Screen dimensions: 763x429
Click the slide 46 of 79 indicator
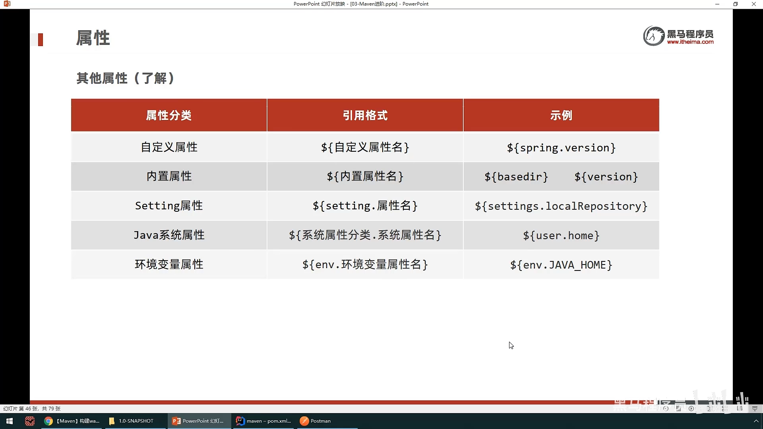click(32, 408)
